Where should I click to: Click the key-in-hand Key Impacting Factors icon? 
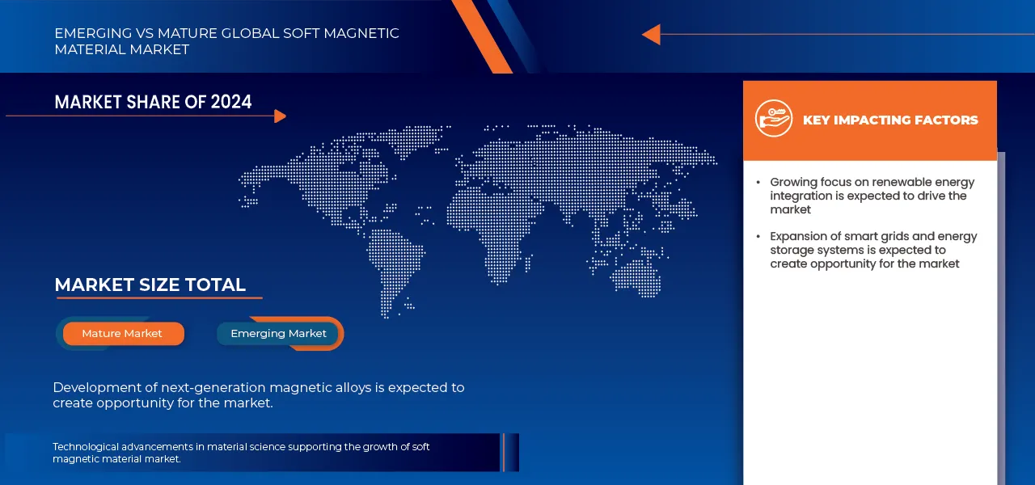tap(773, 118)
